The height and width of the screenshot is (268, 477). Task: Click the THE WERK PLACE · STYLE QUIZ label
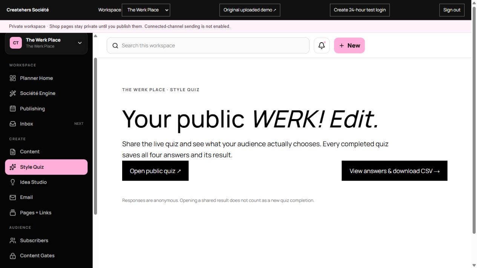click(x=161, y=90)
